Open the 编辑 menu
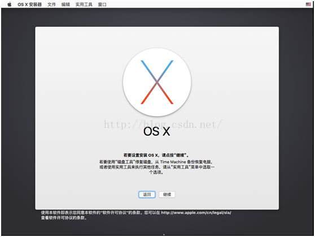The width and height of the screenshot is (315, 237). (65, 5)
